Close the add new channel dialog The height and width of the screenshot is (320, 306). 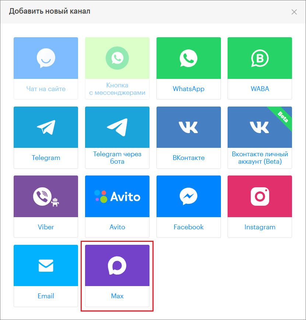click(294, 12)
